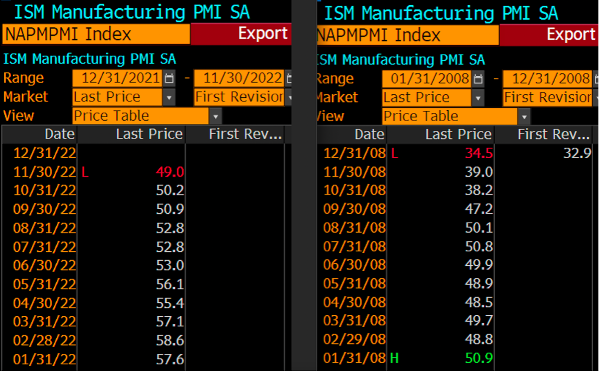
Task: Click Export button in left panel
Action: pyautogui.click(x=241, y=34)
